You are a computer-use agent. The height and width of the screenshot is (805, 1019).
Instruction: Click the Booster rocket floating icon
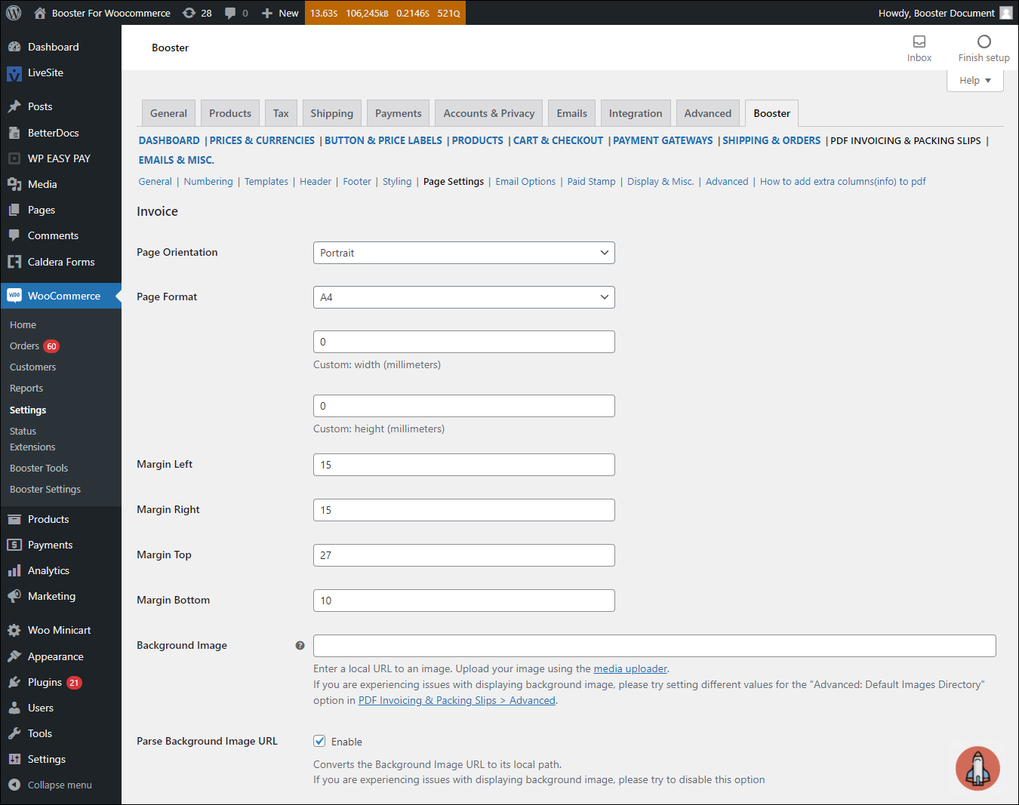pyautogui.click(x=977, y=768)
